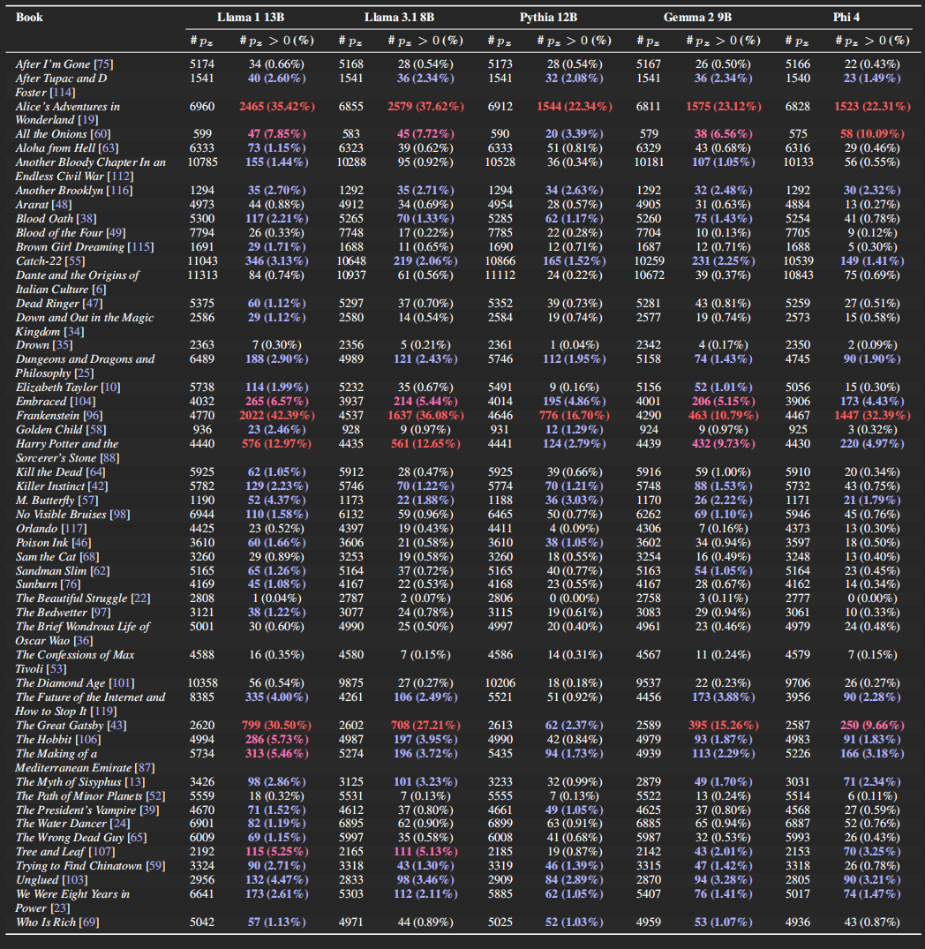Screen dimensions: 925x949
Task: Follow reference [62] for Sandman Slim
Action: click(100, 571)
